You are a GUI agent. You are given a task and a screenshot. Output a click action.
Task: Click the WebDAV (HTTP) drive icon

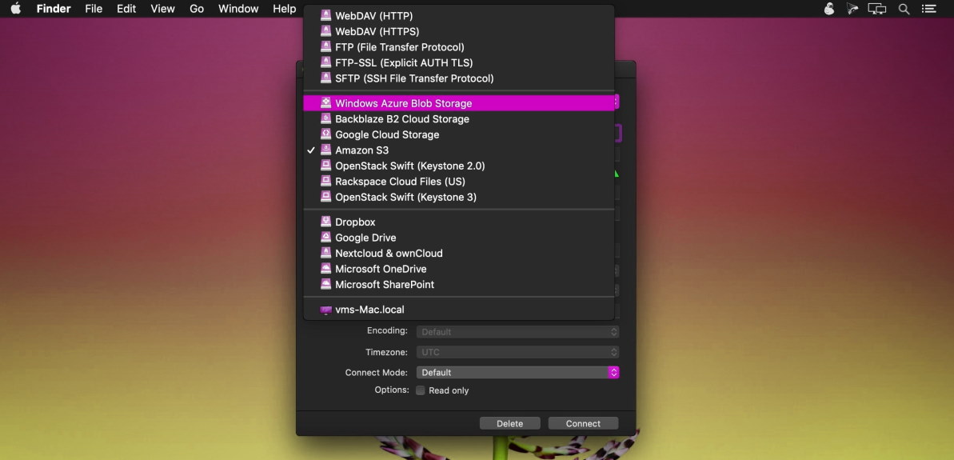pos(325,16)
